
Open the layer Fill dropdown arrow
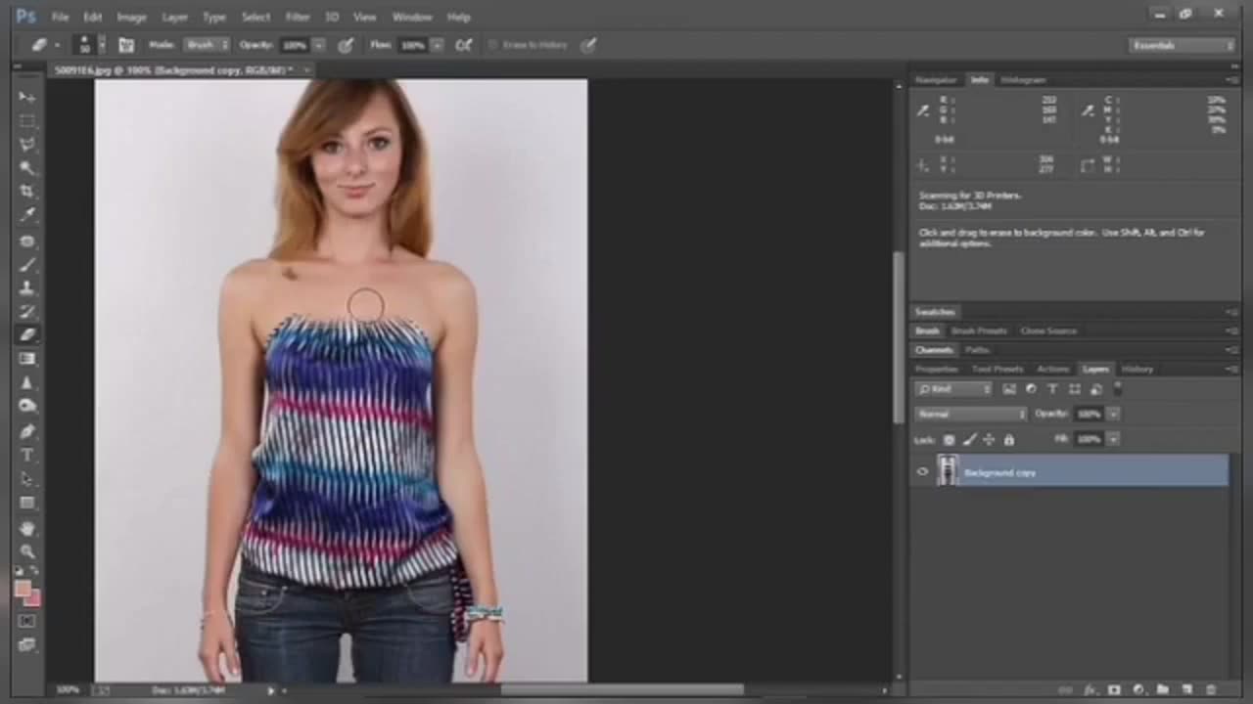point(1113,440)
